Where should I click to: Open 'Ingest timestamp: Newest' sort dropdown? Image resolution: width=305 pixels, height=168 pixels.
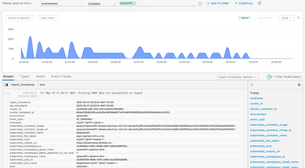click(237, 77)
